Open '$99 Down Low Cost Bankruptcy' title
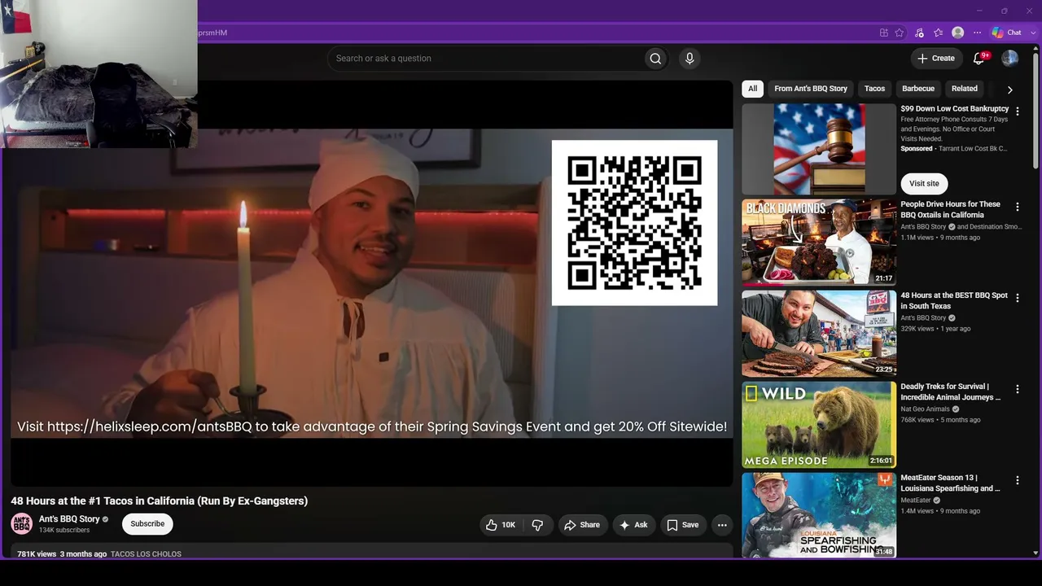This screenshot has height=586, width=1042. [955, 109]
